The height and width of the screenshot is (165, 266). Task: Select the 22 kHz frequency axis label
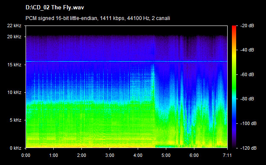click(14, 26)
